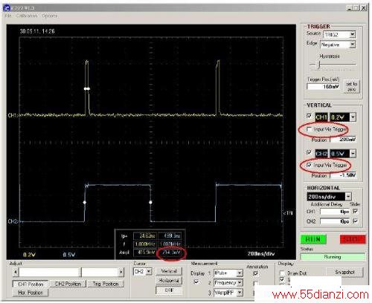
Task: Open the Trigger Source dropdown
Action: click(353, 34)
